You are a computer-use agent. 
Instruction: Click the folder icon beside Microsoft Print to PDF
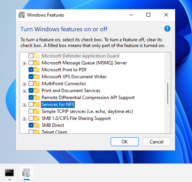tap(37, 70)
